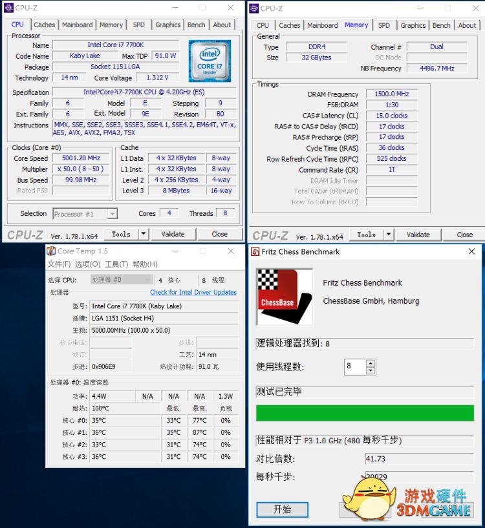485x528 pixels.
Task: Open SPD tab in left CPU-Z window
Action: click(138, 25)
